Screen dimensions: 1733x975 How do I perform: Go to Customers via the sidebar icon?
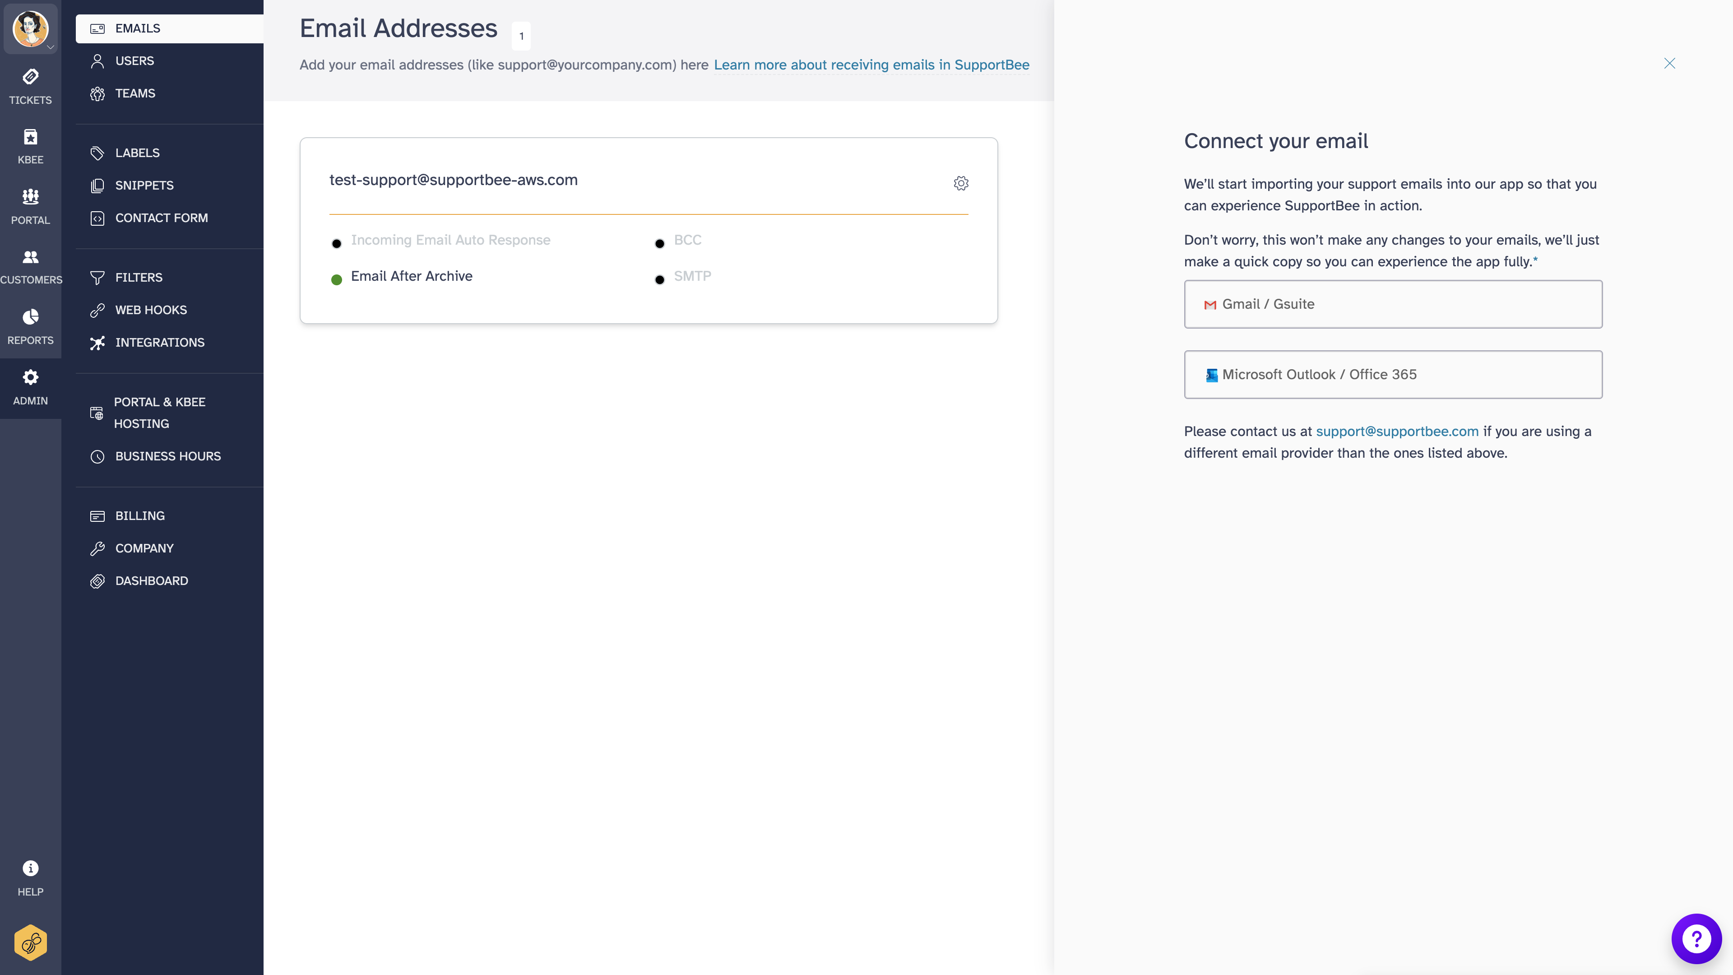pos(30,265)
